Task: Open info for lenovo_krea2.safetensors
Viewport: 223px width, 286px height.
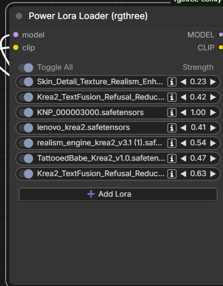Action: point(172,128)
